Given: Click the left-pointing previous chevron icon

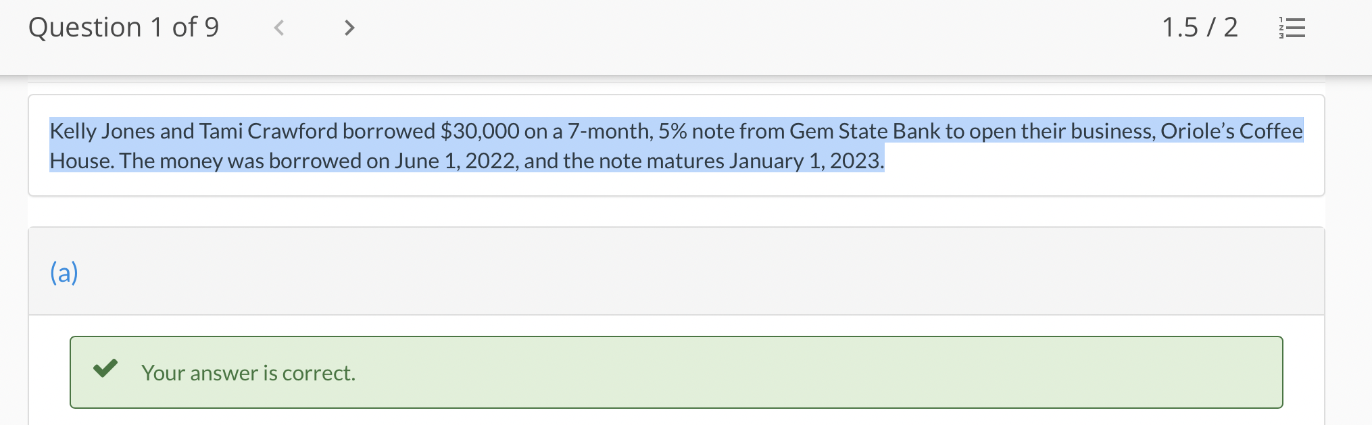Looking at the screenshot, I should coord(278,28).
